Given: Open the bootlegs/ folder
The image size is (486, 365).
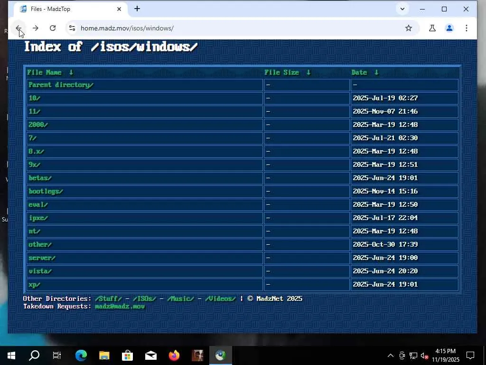Looking at the screenshot, I should click(x=46, y=192).
